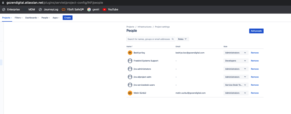Click the YouTube bookmark icon
Viewport: 291px width, 114px height.
click(104, 10)
